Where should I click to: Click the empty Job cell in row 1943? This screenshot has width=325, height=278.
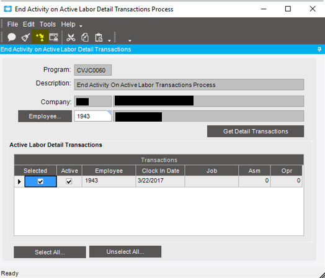pos(211,181)
